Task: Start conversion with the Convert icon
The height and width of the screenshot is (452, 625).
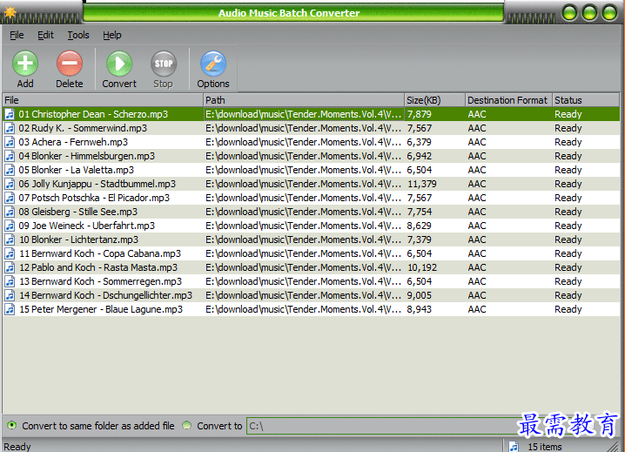Action: (x=119, y=63)
